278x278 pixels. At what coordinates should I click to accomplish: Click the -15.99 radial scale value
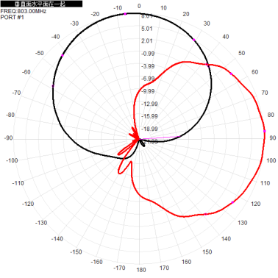click(149, 116)
